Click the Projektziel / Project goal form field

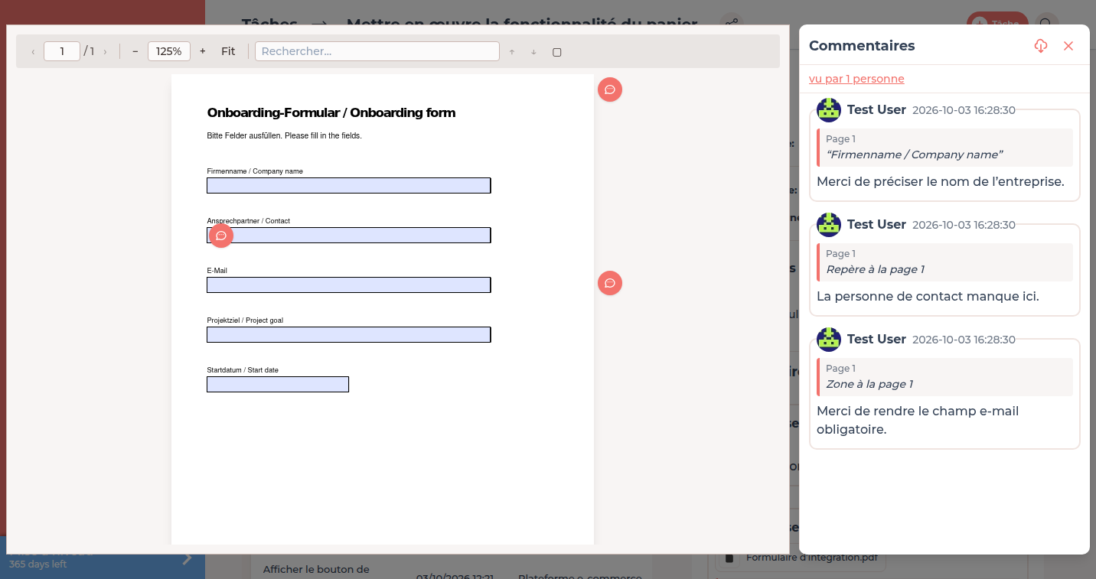click(x=349, y=335)
